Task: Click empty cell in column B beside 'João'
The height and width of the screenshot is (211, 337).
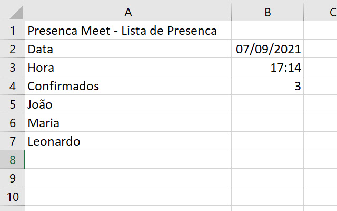Action: click(267, 104)
